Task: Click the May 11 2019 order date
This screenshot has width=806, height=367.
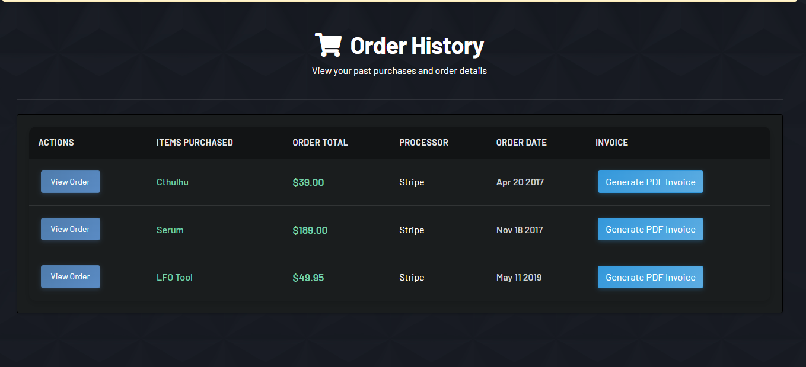Action: click(519, 277)
